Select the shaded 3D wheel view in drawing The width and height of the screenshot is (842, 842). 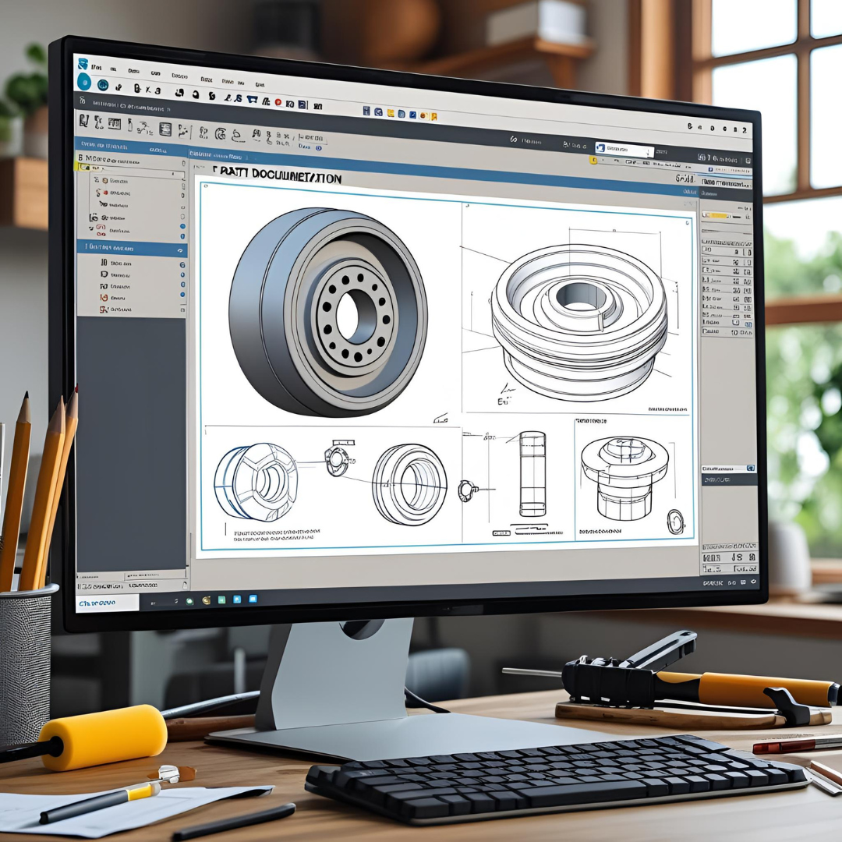coord(327,310)
